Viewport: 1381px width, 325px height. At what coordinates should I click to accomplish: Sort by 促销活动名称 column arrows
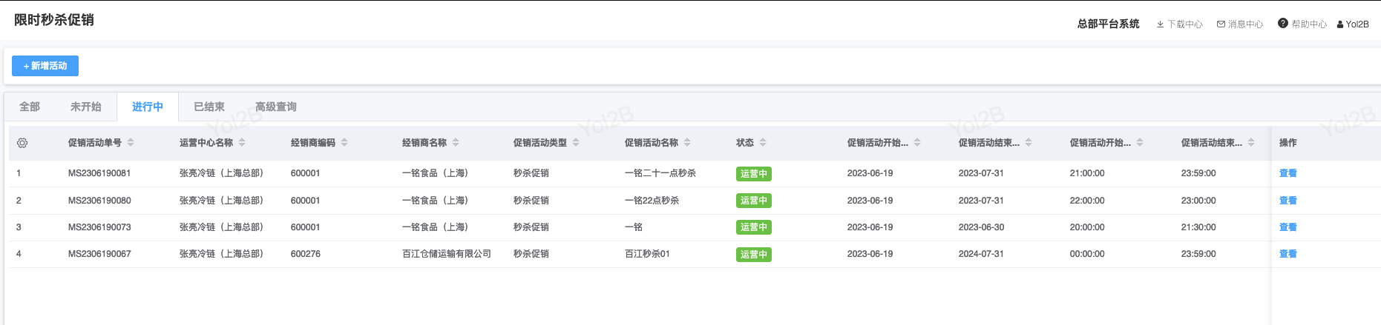click(x=687, y=142)
